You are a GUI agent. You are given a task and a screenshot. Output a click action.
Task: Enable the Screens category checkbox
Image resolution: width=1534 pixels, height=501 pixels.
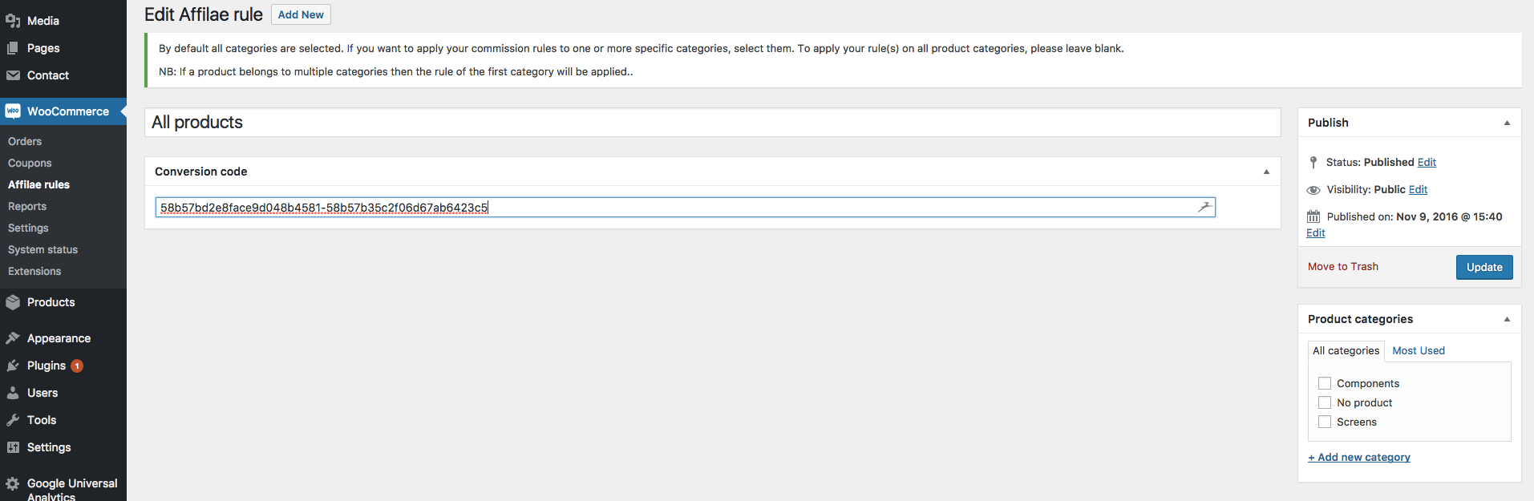(1325, 422)
